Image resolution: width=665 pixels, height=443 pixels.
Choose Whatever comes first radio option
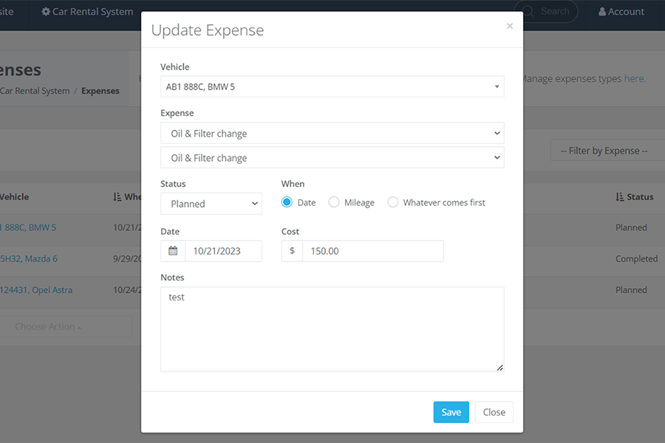pos(393,202)
